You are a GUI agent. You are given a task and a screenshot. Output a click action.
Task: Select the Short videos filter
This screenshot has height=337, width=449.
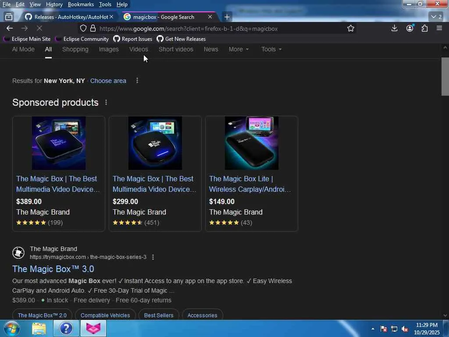coord(176,49)
